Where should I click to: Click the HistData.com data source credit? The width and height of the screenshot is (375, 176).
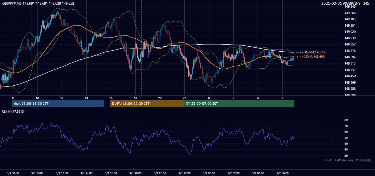[x=348, y=160]
